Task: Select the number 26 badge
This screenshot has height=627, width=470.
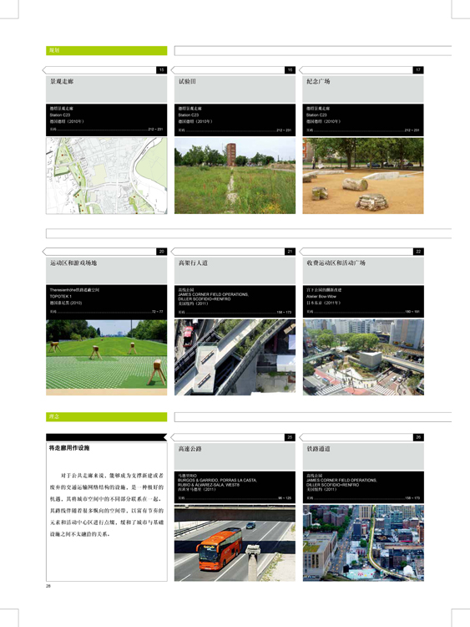Action: click(418, 437)
